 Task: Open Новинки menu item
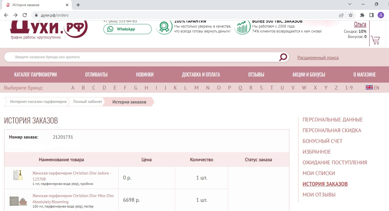(145, 75)
